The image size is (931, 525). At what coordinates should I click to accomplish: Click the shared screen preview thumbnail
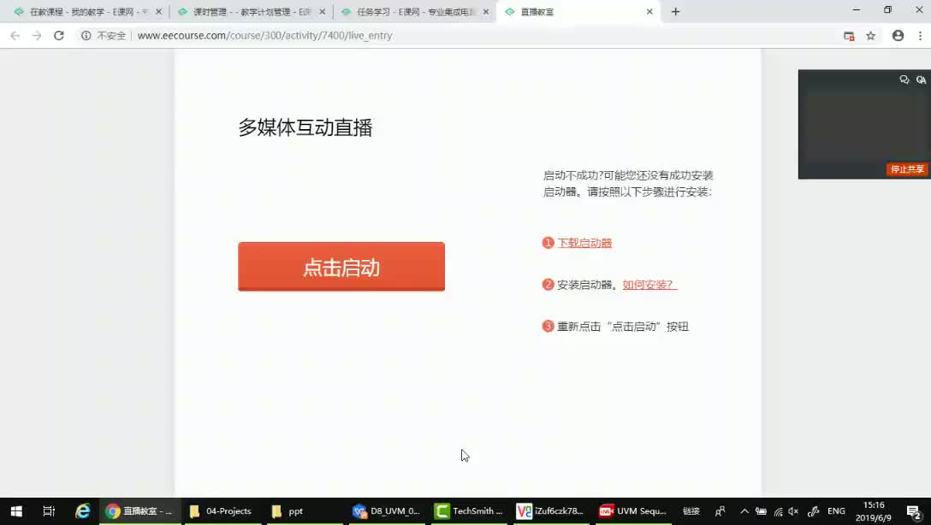(x=864, y=124)
